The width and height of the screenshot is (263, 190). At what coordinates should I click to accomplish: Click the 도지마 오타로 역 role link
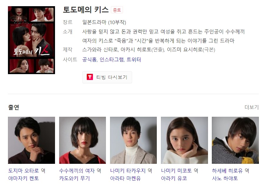[x=27, y=171]
